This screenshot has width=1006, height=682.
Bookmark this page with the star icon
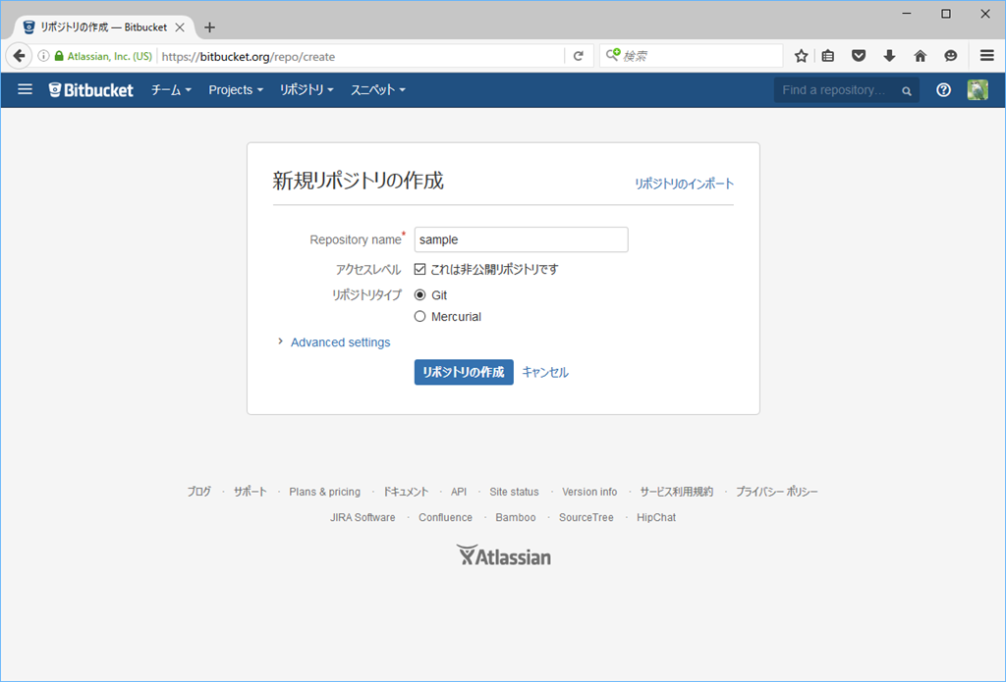[801, 56]
